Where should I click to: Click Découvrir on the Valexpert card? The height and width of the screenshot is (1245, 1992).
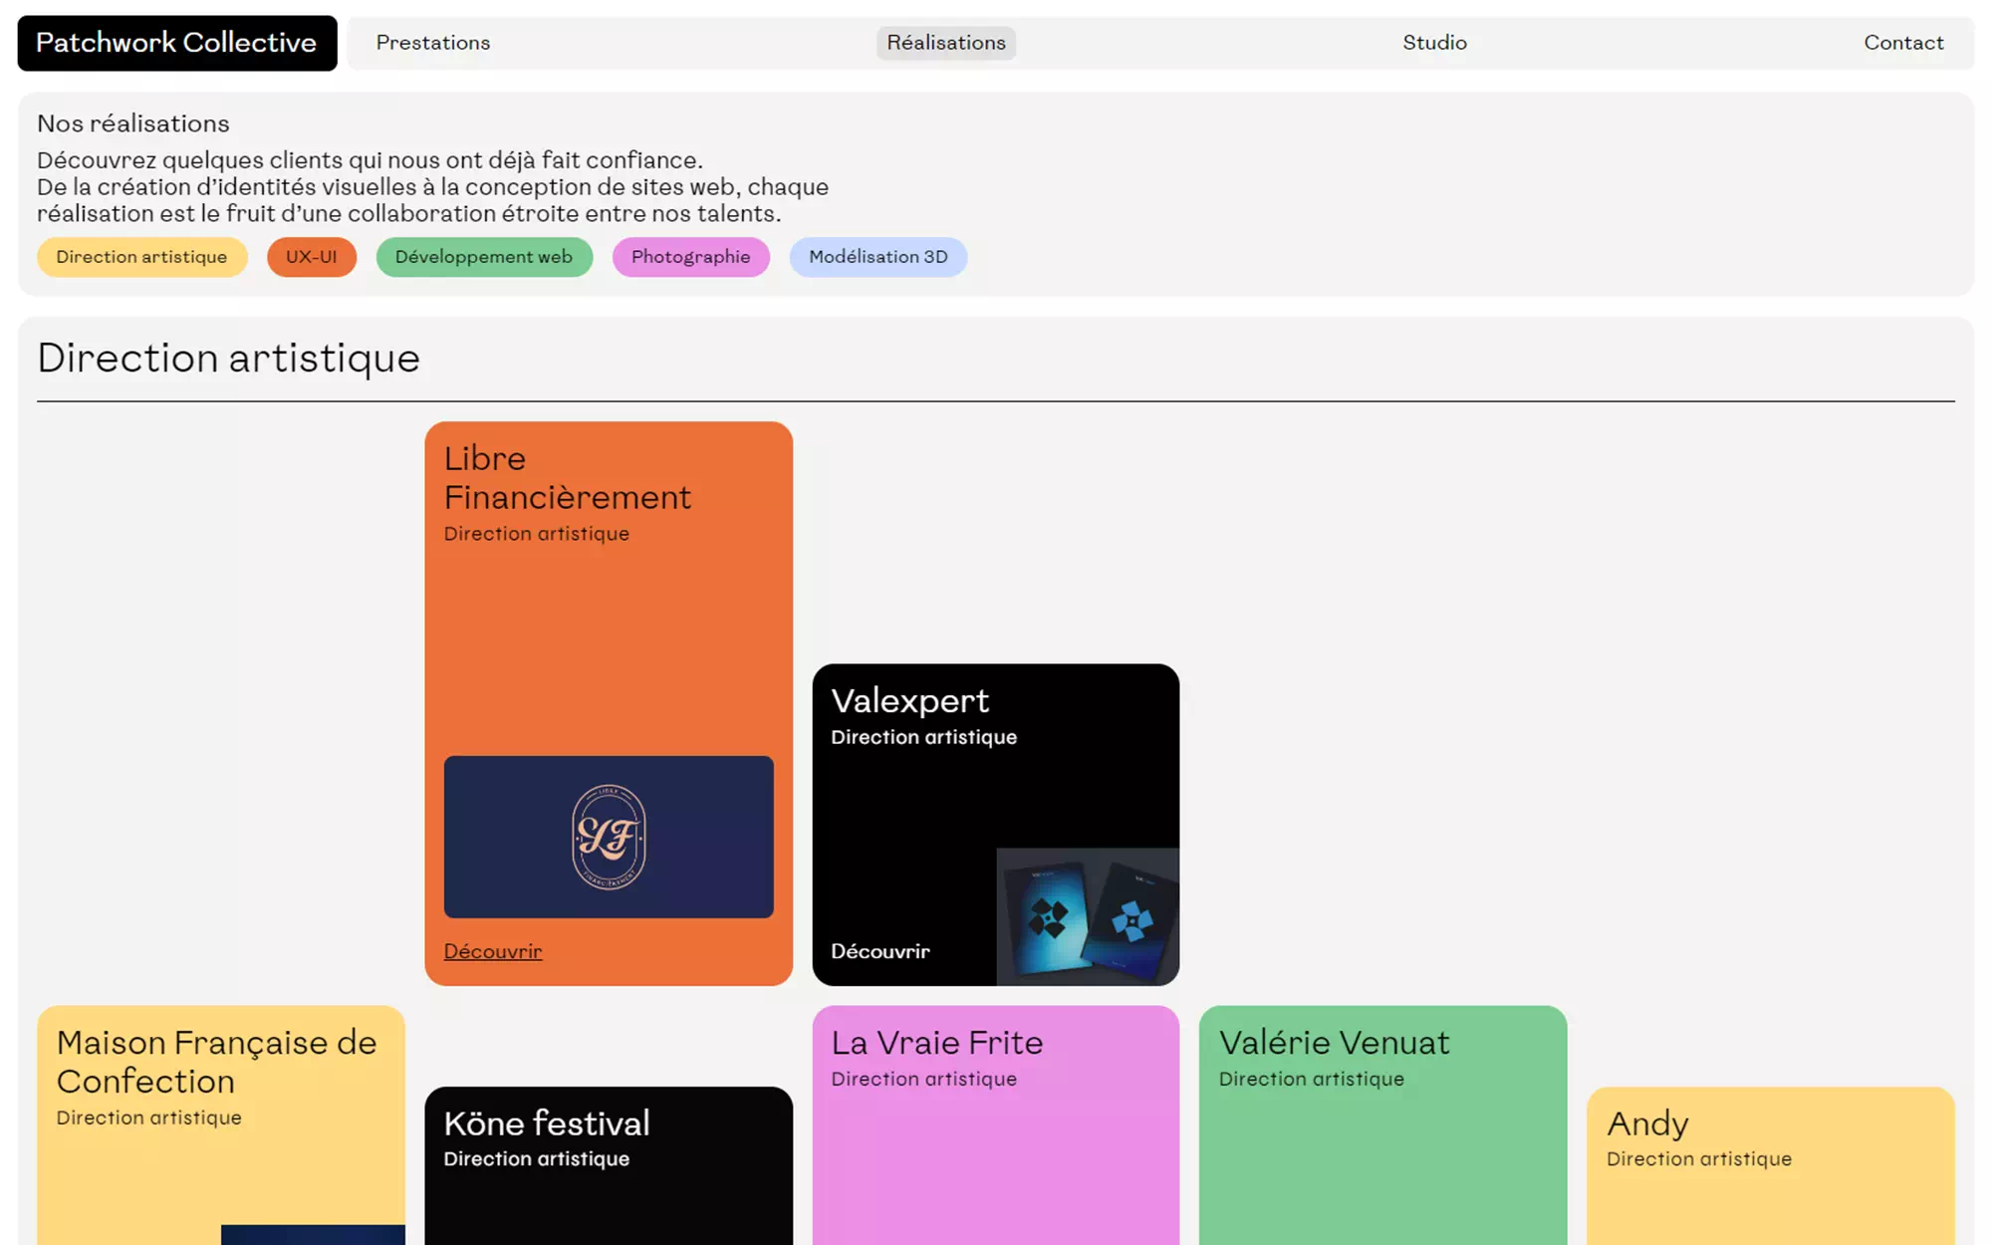click(880, 951)
